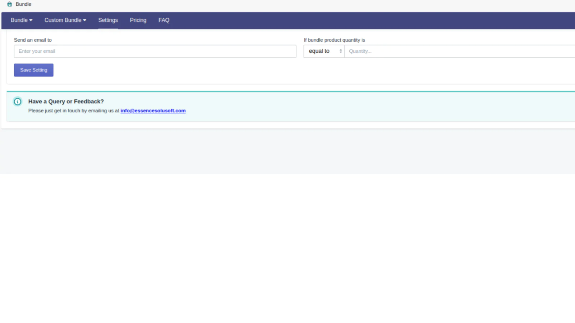Focus the 'Enter your email' input field

[155, 51]
